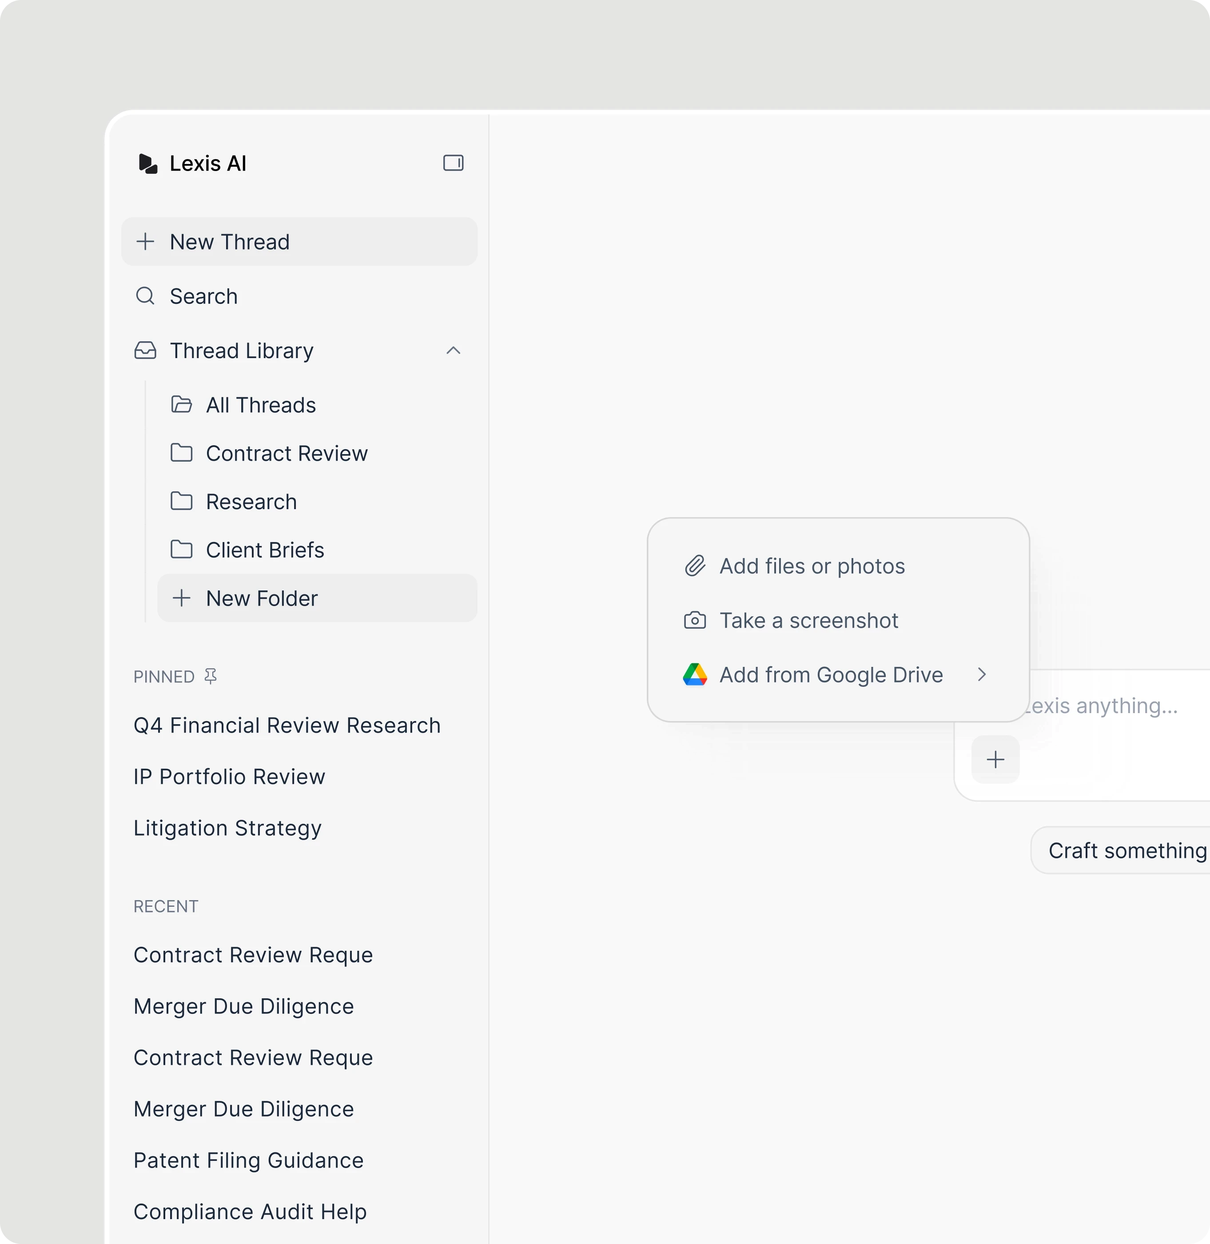1210x1244 pixels.
Task: Select Take a screenshot
Action: click(x=838, y=620)
